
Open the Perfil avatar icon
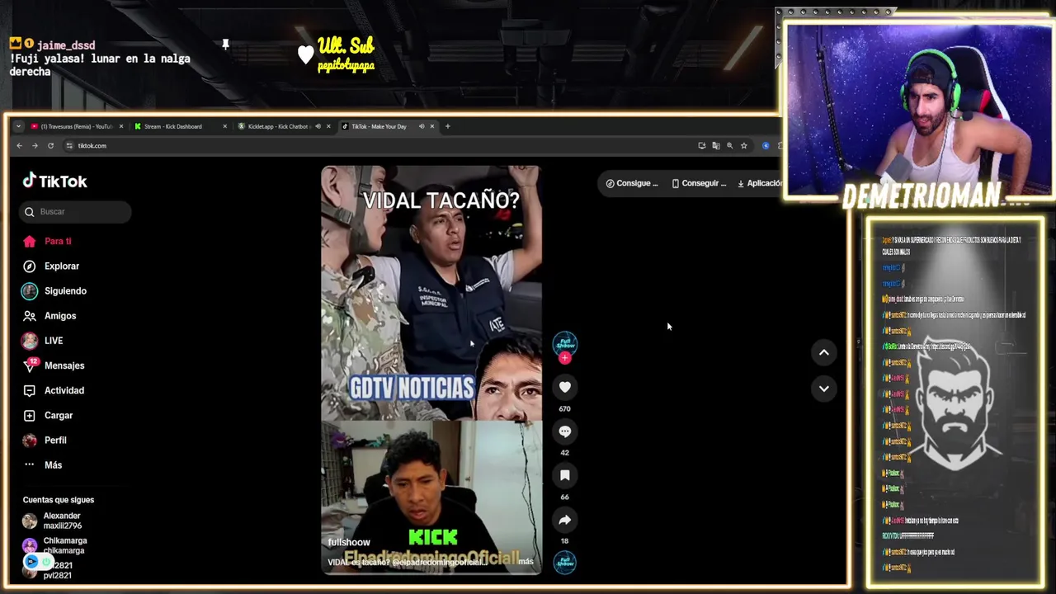pos(30,441)
